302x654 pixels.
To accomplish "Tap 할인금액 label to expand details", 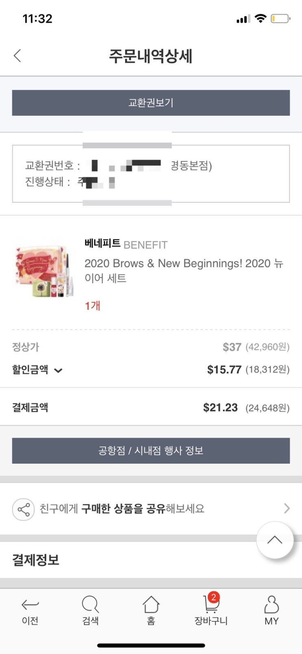I will pyautogui.click(x=30, y=369).
